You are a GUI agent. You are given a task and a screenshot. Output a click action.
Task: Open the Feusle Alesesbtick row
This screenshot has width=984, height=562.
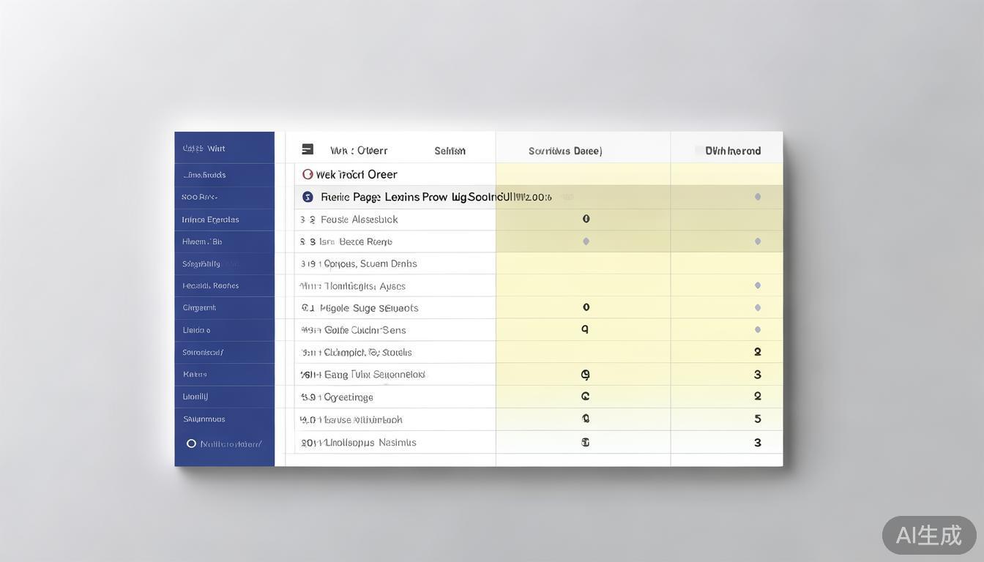tap(359, 220)
